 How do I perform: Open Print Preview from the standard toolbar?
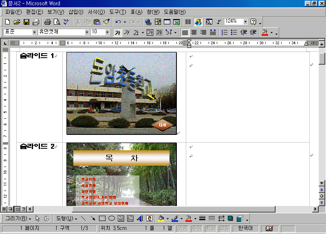click(57, 22)
